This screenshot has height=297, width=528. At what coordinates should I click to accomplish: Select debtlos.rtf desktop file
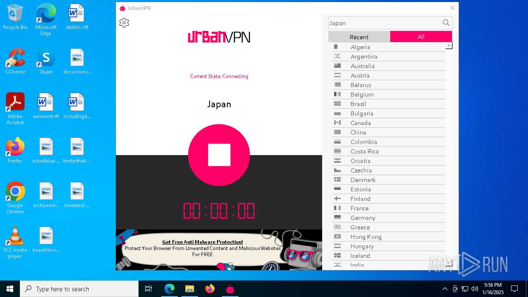point(77,17)
